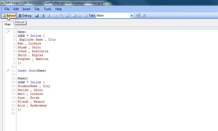The width and height of the screenshot is (218, 131).
Task: Click the 'Employee Name , City' header line
Action: 37,40
